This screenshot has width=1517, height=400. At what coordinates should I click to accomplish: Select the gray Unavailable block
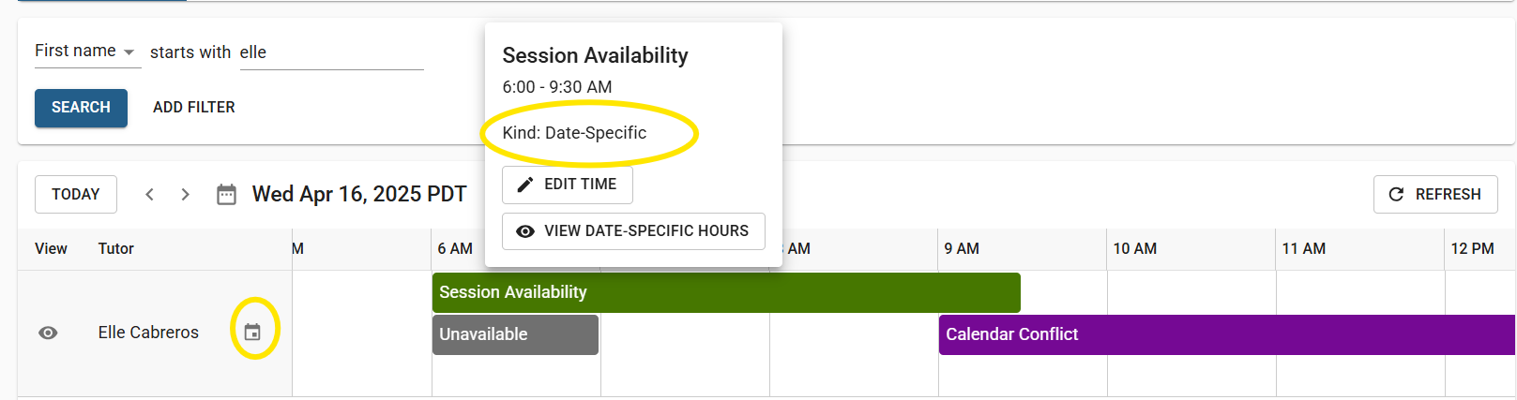tap(515, 334)
